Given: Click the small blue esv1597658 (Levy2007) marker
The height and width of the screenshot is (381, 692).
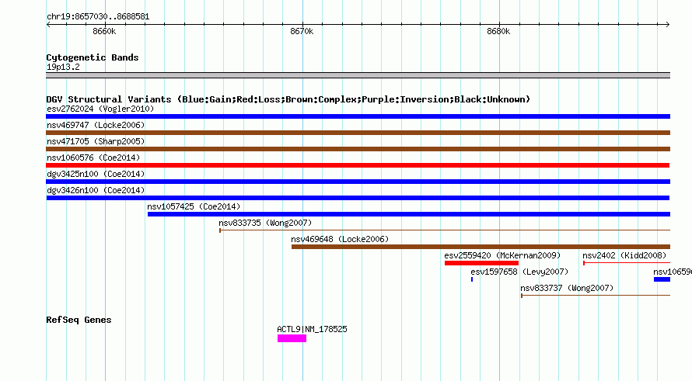Looking at the screenshot, I should [472, 279].
